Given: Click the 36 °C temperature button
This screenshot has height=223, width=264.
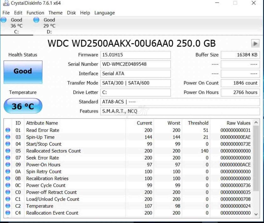Looking at the screenshot, I should (23, 106).
